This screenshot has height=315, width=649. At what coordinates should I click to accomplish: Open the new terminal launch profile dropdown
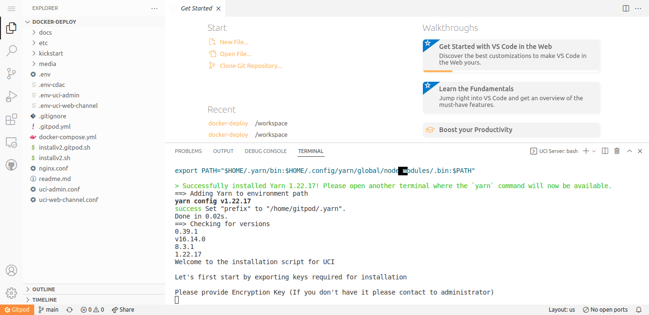pos(594,151)
